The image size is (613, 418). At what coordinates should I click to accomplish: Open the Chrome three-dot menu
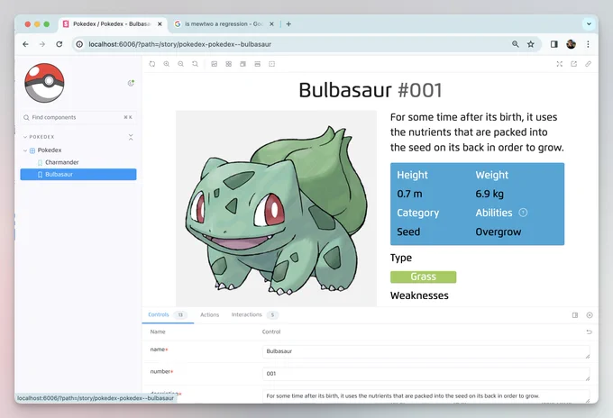tap(588, 44)
